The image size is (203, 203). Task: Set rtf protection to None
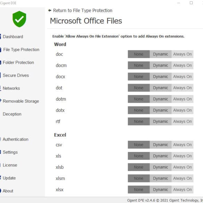pos(139,121)
